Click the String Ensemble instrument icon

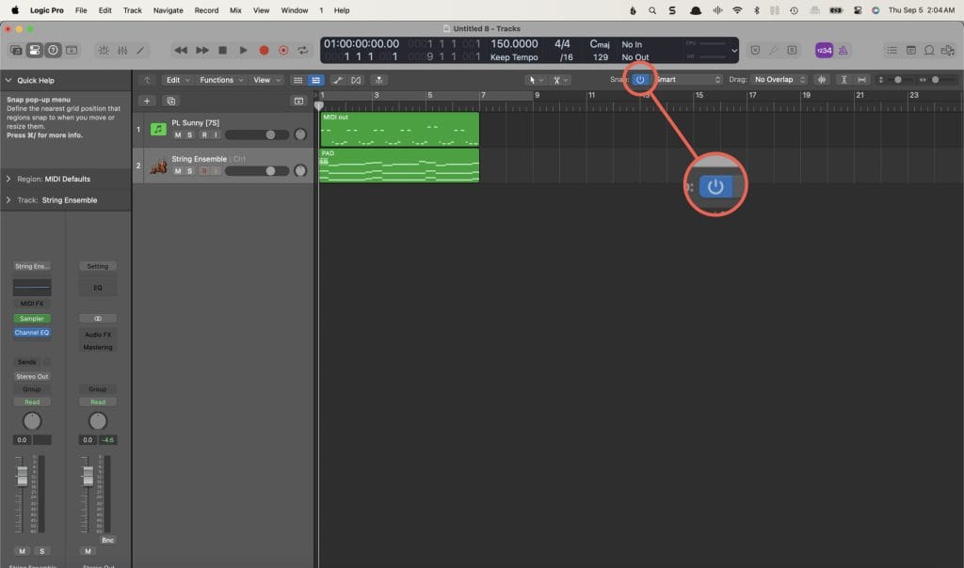pyautogui.click(x=158, y=166)
